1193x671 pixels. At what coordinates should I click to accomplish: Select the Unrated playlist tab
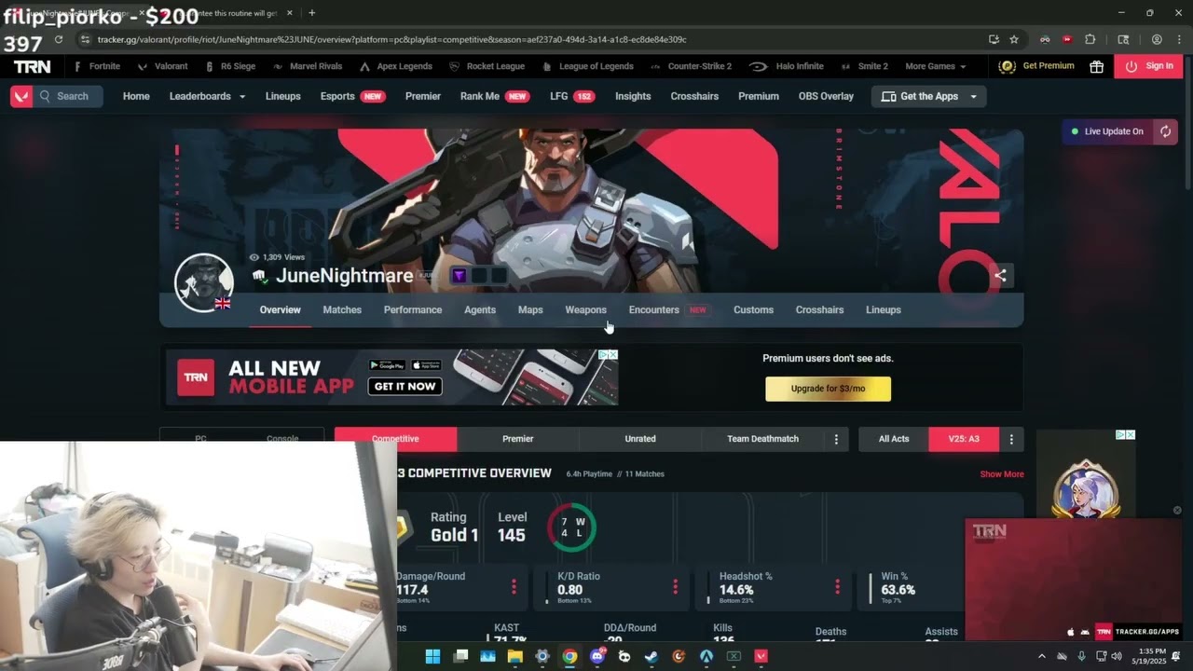coord(640,439)
